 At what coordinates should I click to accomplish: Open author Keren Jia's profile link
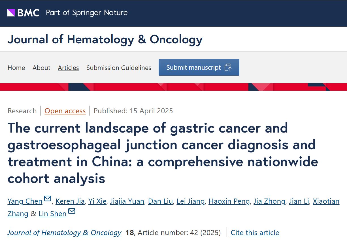click(x=70, y=201)
